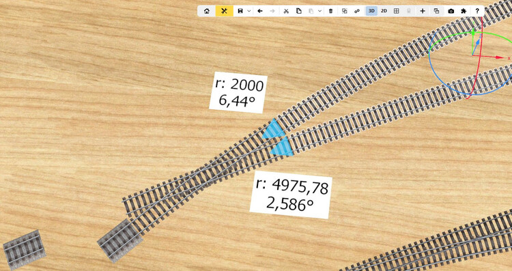Open help with the question mark

[x=477, y=11]
